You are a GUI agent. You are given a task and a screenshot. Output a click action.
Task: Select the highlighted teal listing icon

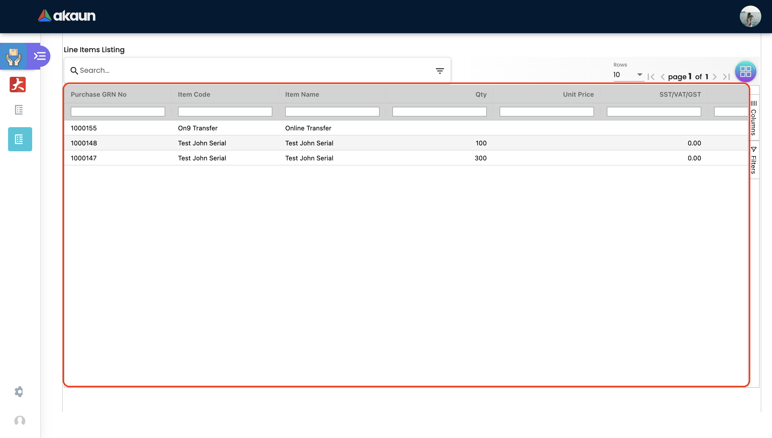pyautogui.click(x=20, y=139)
